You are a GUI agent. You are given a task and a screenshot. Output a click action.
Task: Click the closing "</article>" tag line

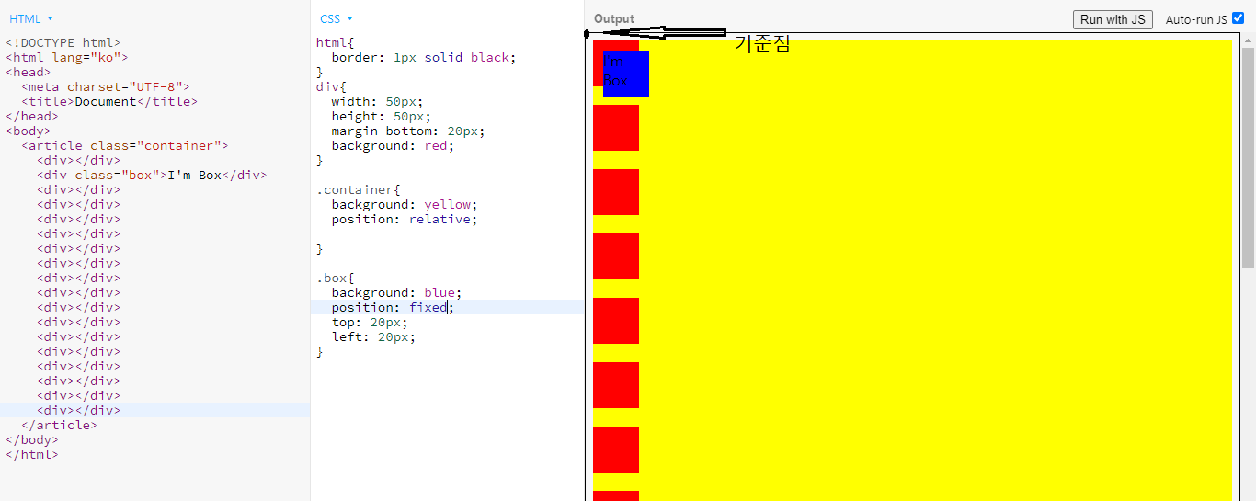point(59,425)
